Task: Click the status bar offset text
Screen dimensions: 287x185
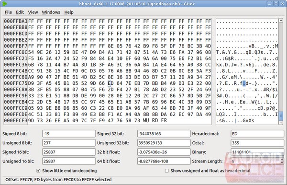Action: (58, 180)
